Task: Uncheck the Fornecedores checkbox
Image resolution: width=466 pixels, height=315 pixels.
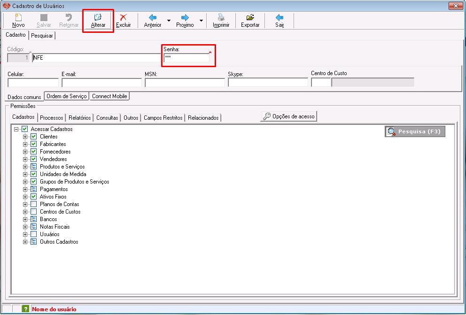Action: coord(33,152)
